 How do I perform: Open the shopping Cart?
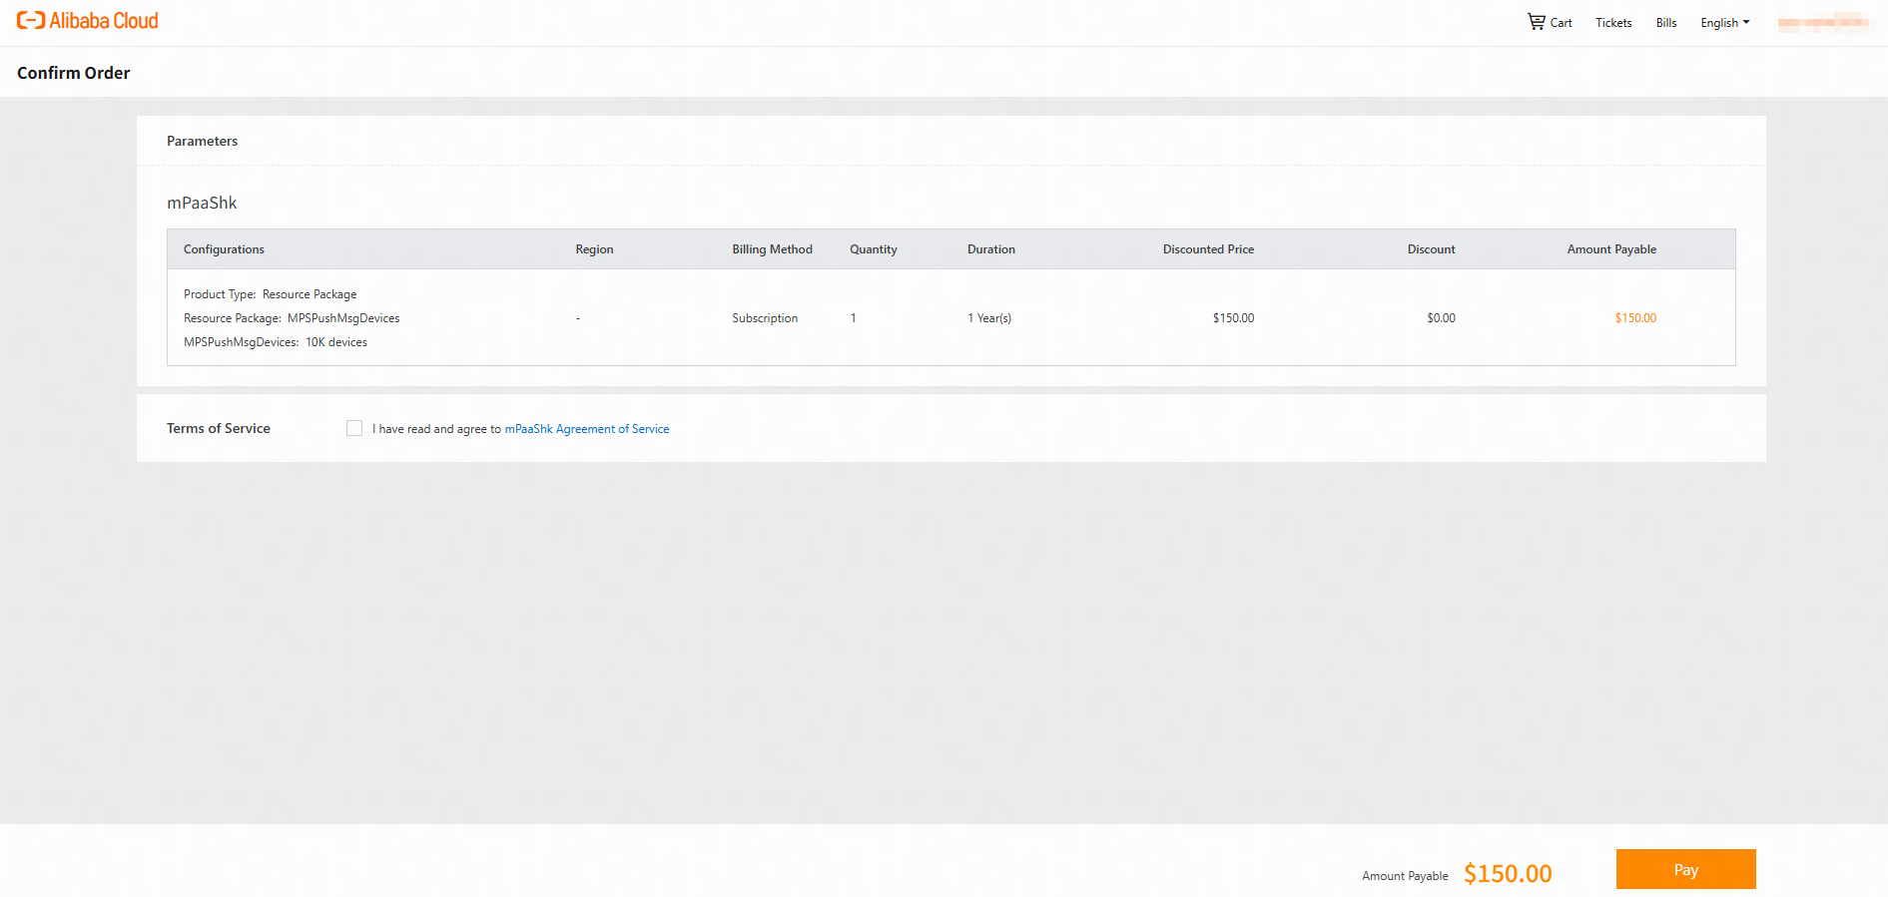pyautogui.click(x=1550, y=22)
